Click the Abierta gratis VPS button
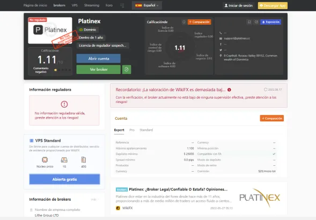 tap(64, 179)
